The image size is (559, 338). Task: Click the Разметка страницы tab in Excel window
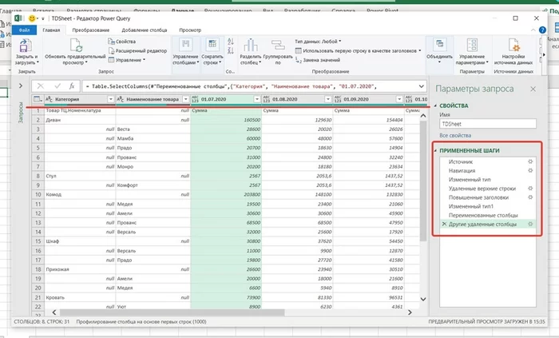click(x=93, y=10)
